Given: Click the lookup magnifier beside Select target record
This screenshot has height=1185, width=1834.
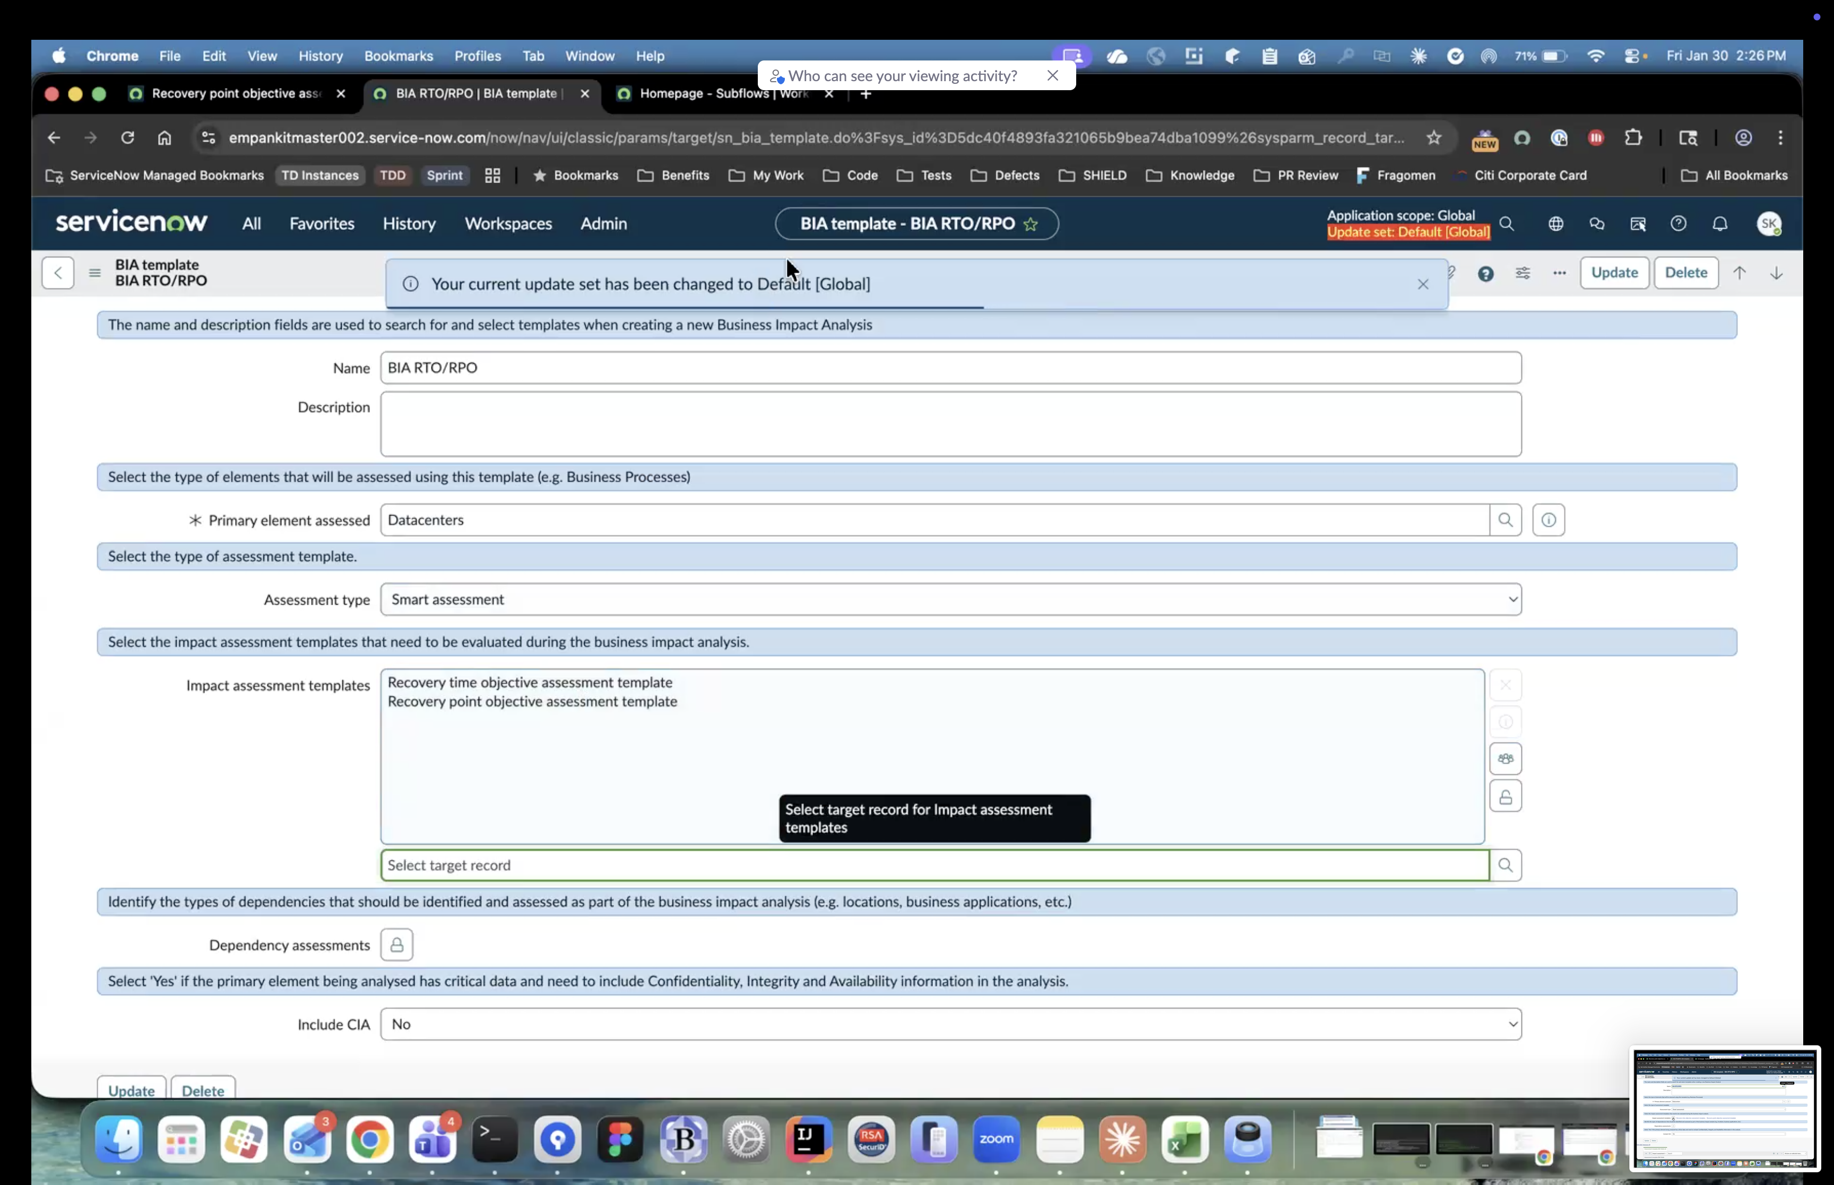Looking at the screenshot, I should (1506, 866).
